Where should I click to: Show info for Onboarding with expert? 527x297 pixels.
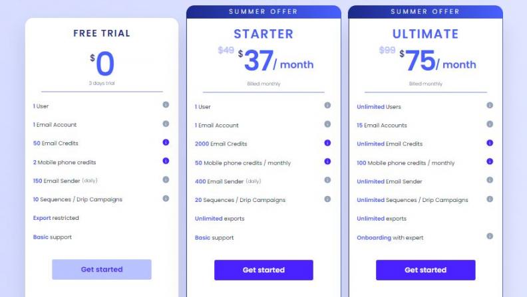490,237
